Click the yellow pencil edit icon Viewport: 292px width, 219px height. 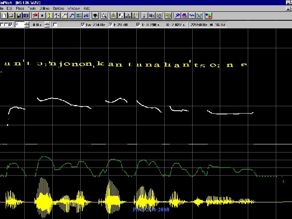coord(64,16)
